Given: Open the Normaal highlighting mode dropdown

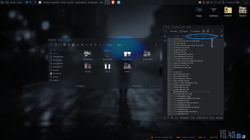Looking at the screenshot, I should tap(219, 118).
